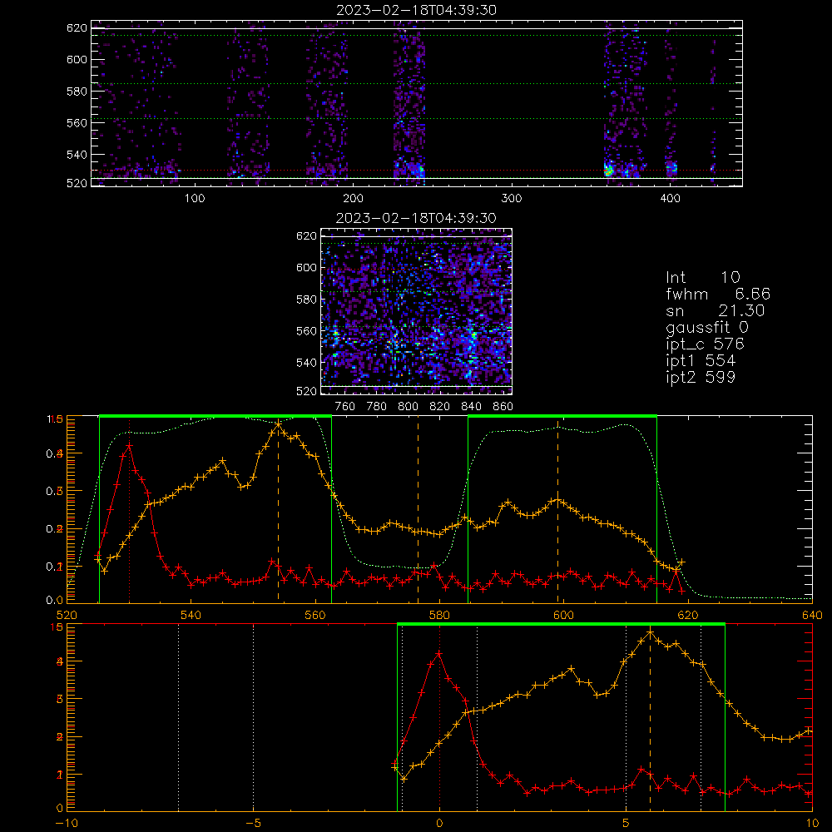Screen dimensions: 832x832
Task: Click x-axis label 540 on profile plot
Action: (191, 615)
